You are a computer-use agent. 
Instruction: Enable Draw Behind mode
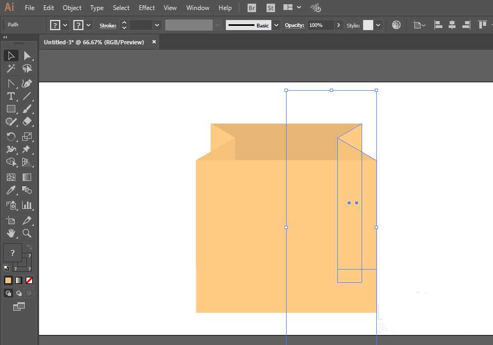point(19,293)
